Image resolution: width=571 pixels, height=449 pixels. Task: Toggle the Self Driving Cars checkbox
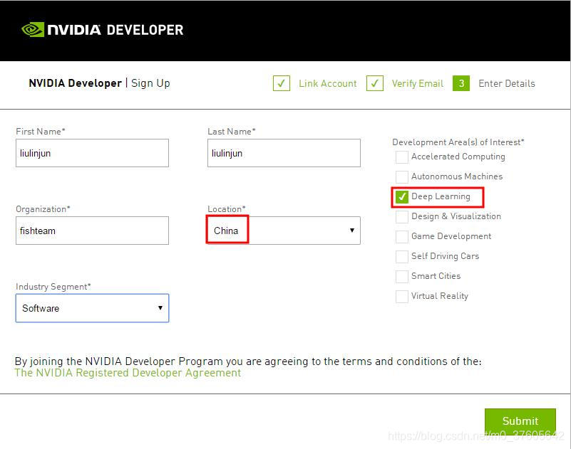click(401, 257)
